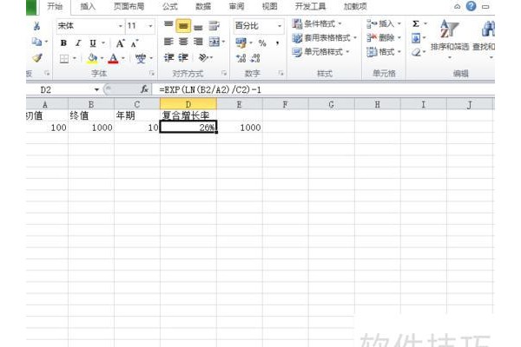Open the Help question mark
The image size is (521, 347).
point(471,6)
